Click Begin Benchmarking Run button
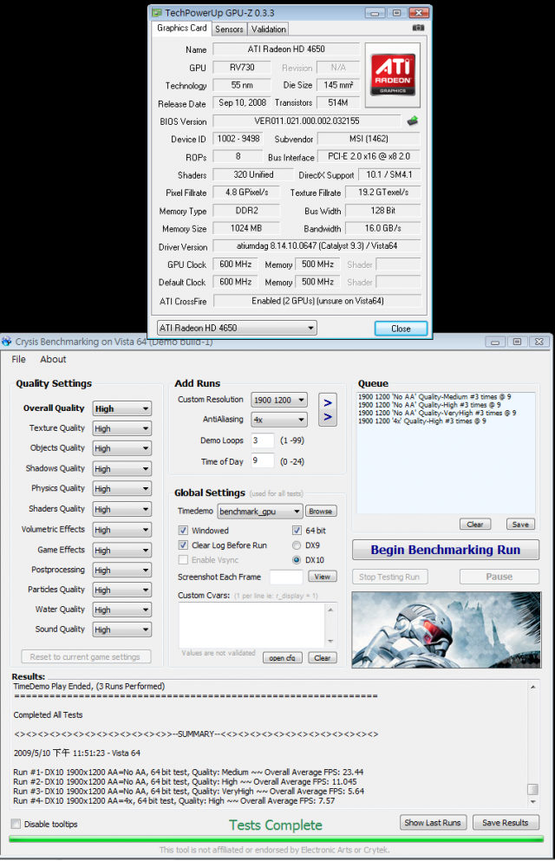Viewport: 555px width, 861px height. point(445,550)
